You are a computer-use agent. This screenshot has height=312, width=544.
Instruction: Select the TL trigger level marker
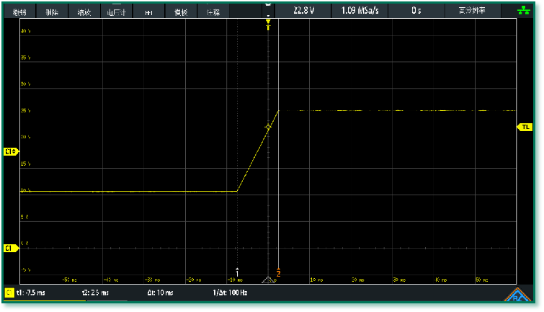pyautogui.click(x=525, y=127)
